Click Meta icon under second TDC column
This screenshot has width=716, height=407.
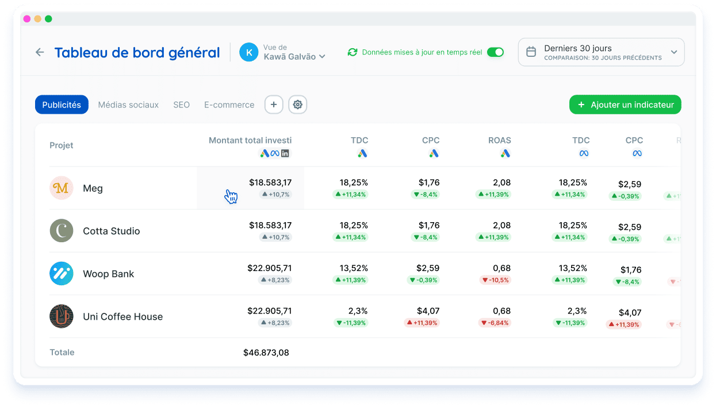[x=584, y=153]
